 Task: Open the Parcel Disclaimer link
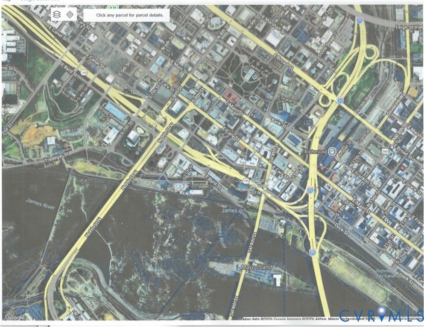[x=20, y=300]
